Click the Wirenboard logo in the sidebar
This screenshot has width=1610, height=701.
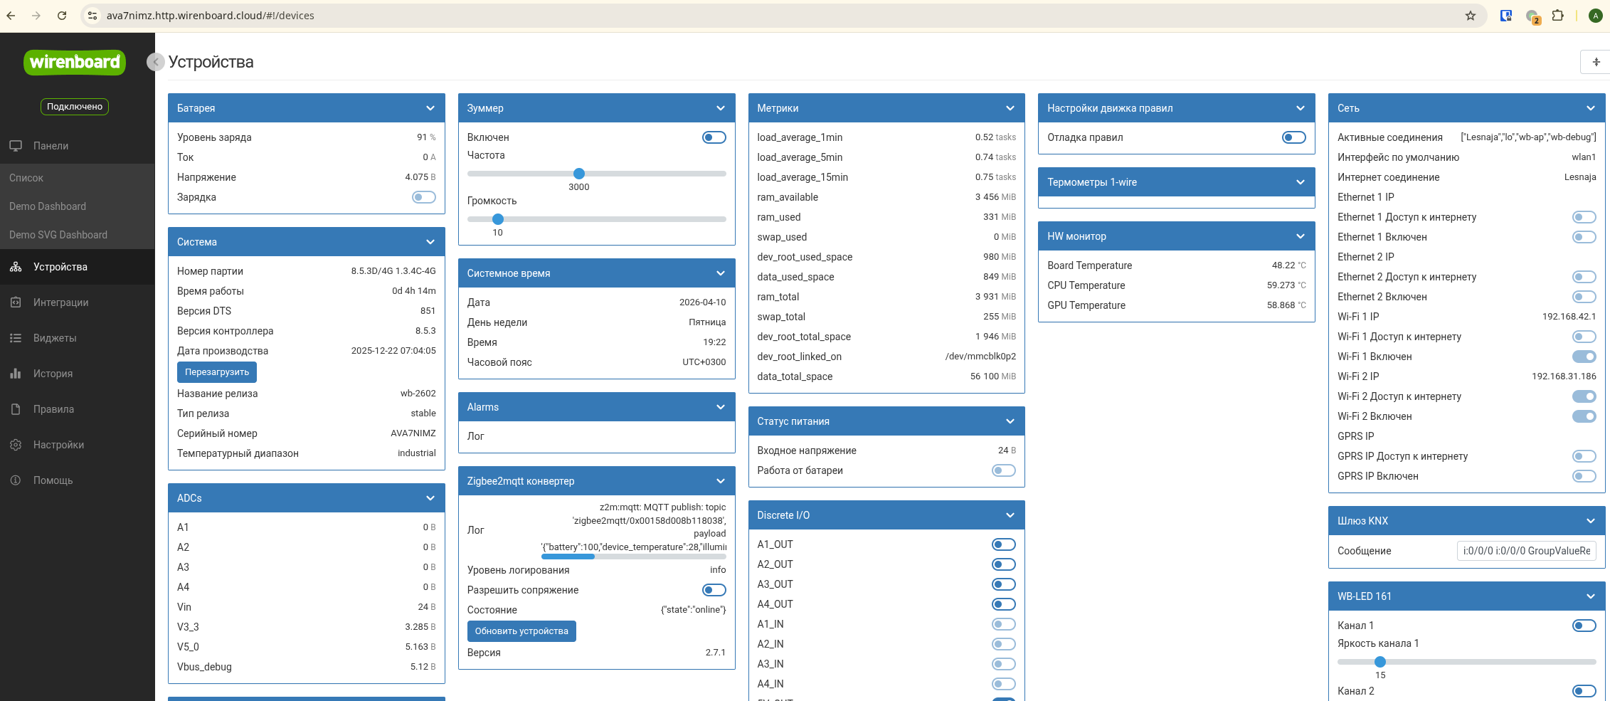tap(75, 63)
